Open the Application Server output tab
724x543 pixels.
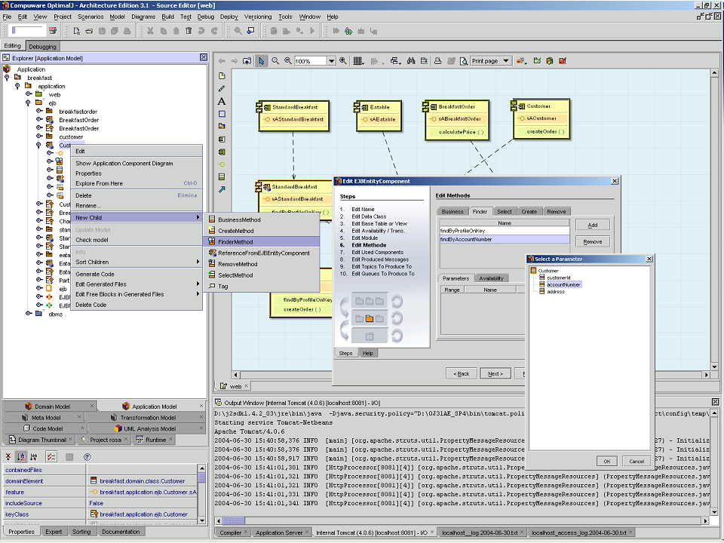coord(280,532)
